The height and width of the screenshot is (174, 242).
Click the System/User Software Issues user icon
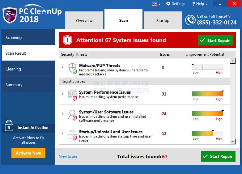[x=72, y=115]
